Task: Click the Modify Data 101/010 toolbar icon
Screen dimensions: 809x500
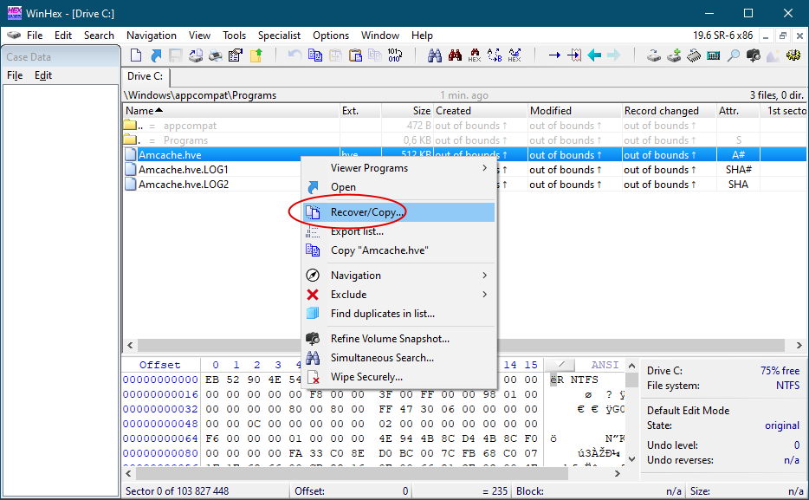Action: pyautogui.click(x=395, y=55)
